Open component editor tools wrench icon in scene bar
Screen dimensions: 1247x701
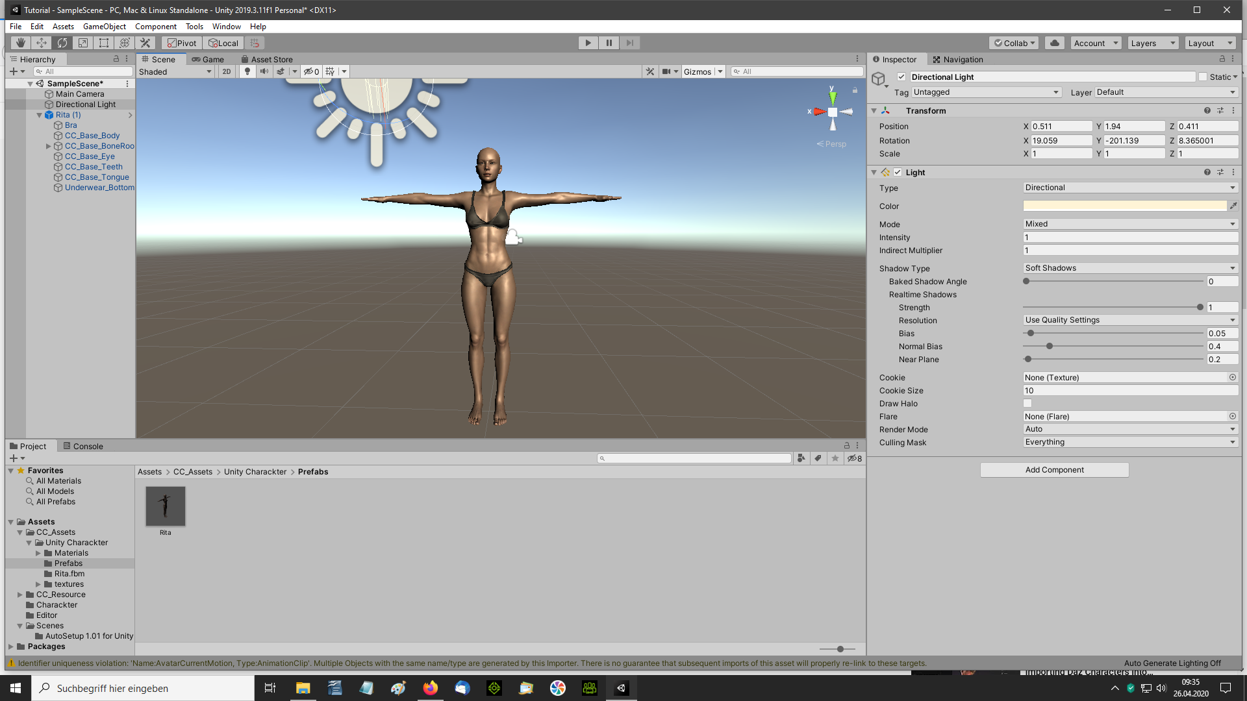tap(650, 71)
